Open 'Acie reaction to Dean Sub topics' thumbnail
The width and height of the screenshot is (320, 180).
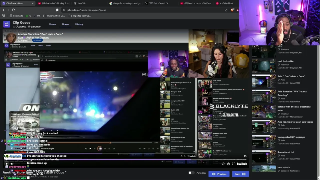263,127
